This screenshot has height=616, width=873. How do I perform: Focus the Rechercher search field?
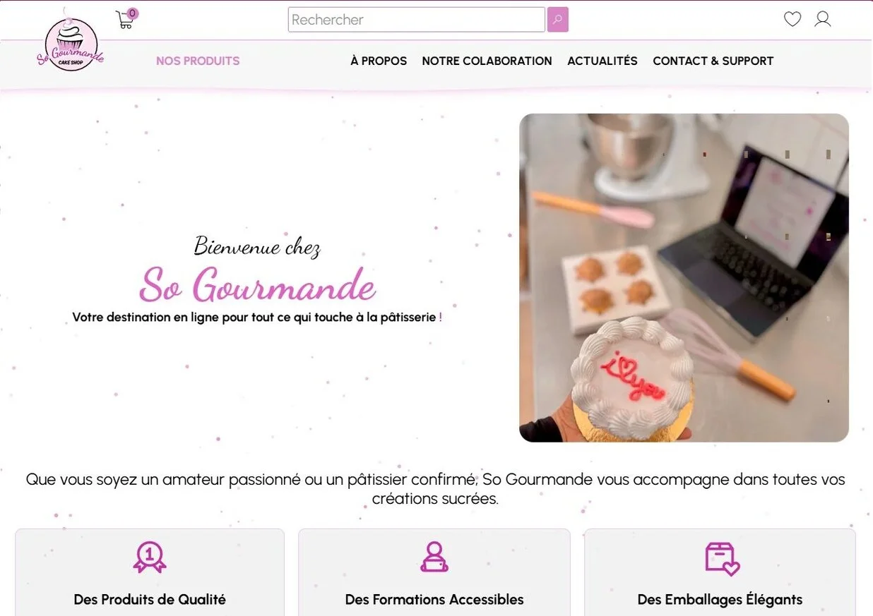[417, 20]
